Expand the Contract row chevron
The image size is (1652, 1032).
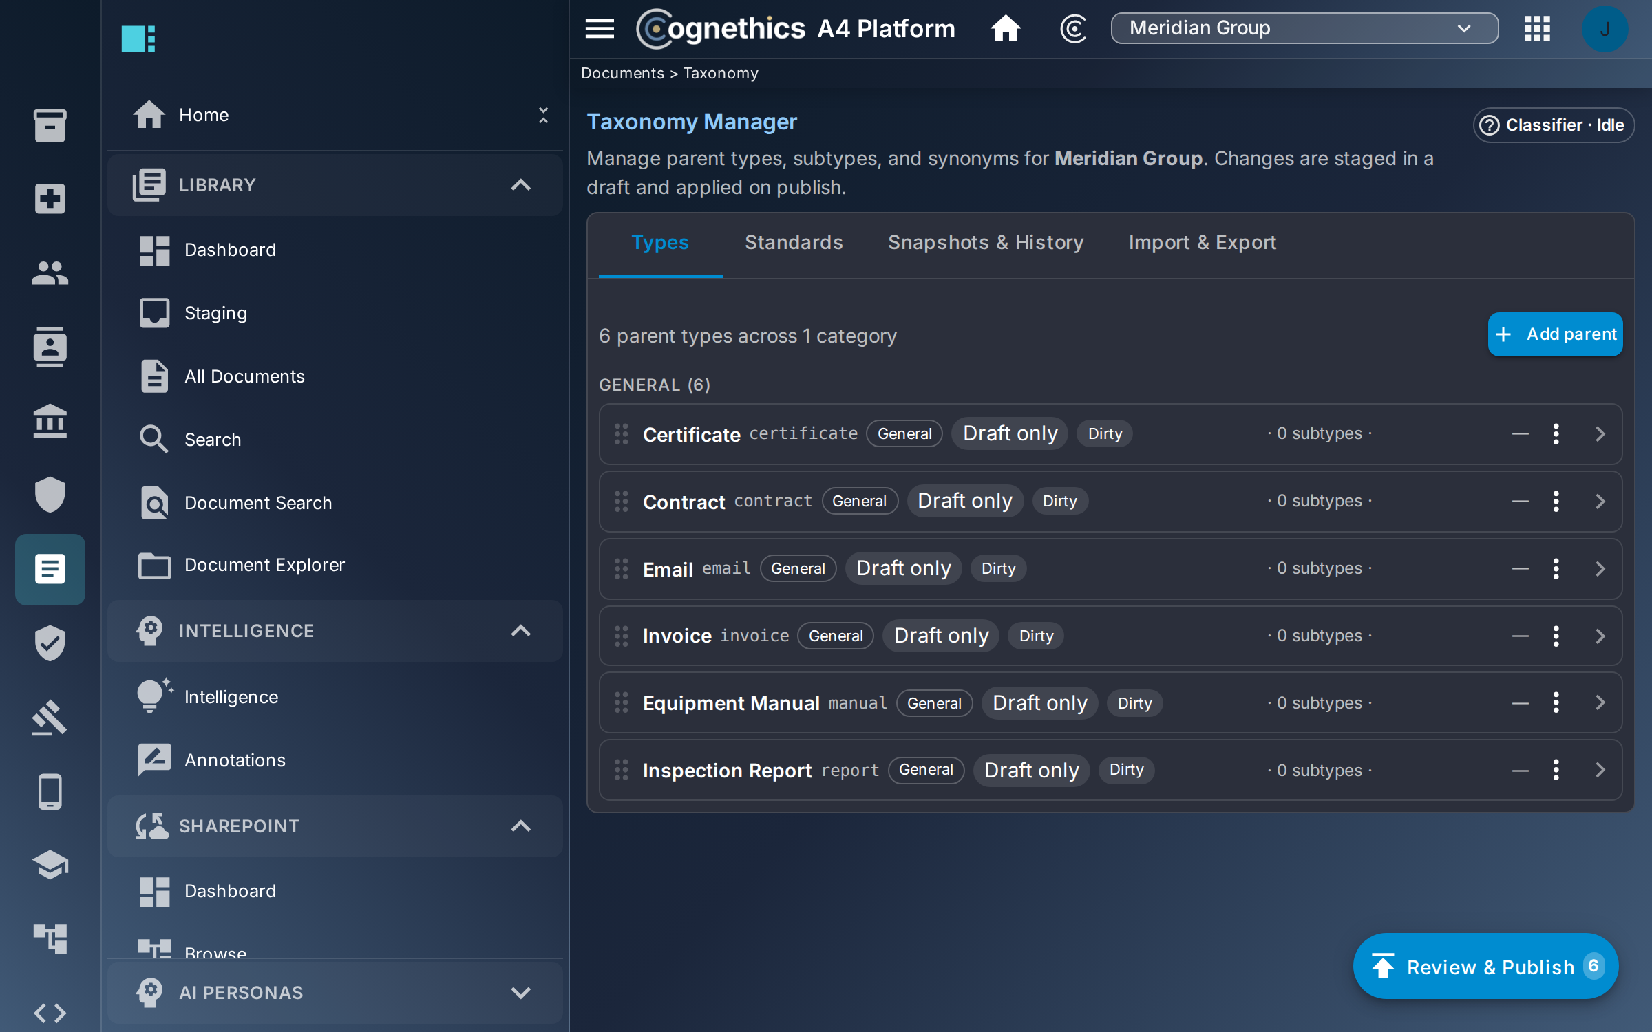pyautogui.click(x=1600, y=502)
